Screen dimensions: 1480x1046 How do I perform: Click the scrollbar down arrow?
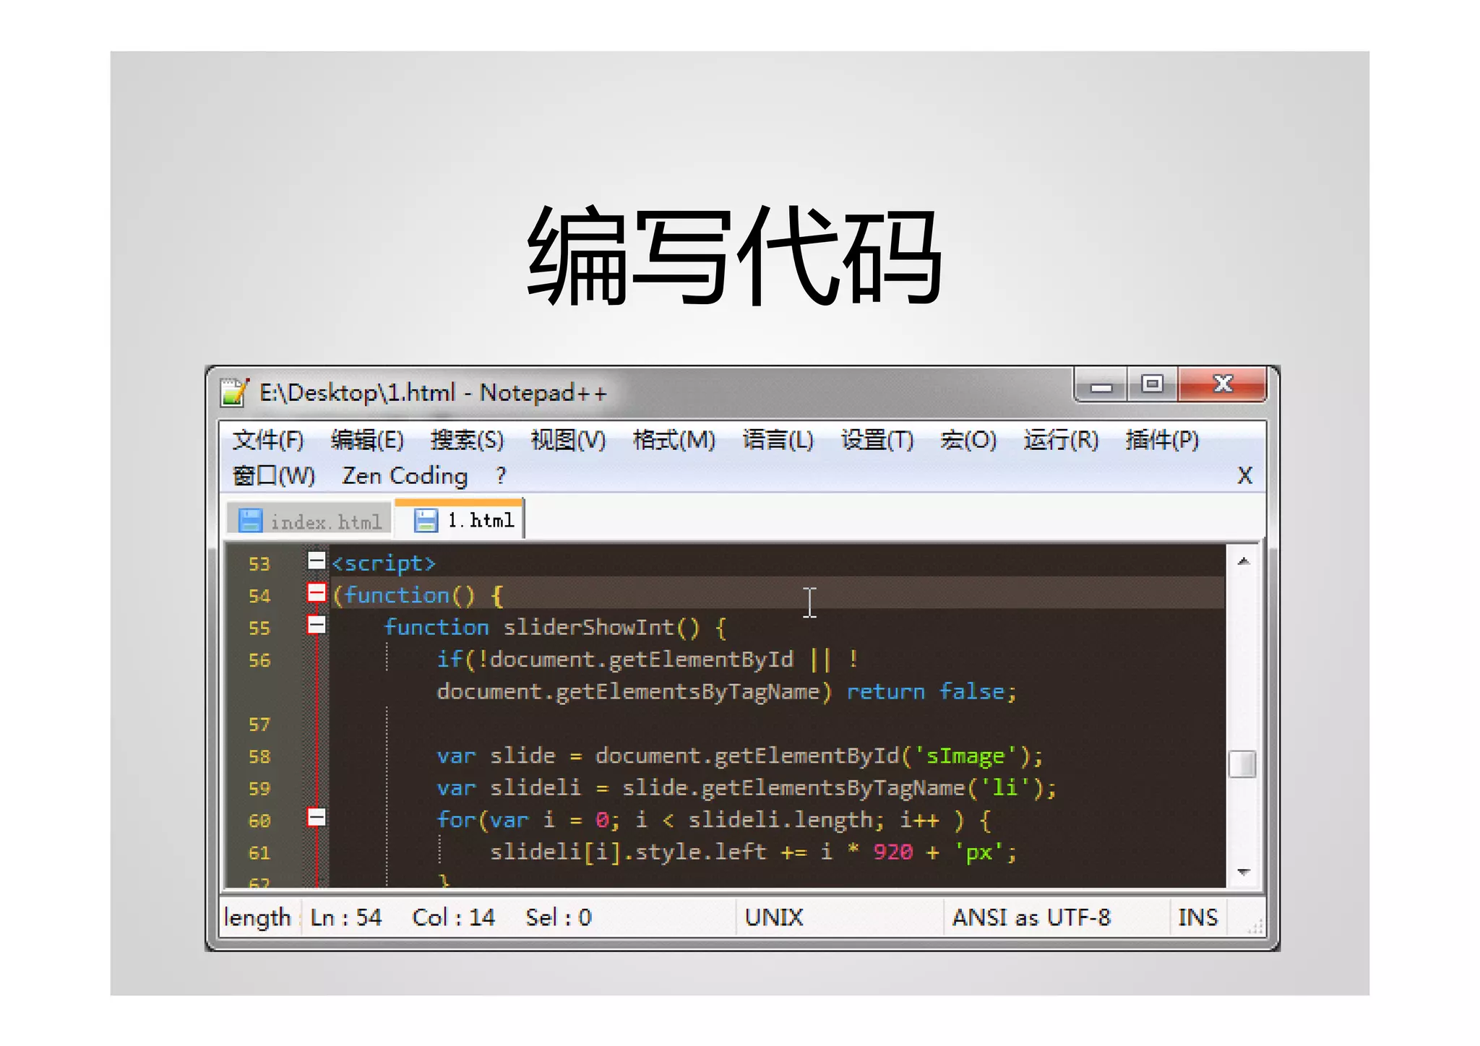pos(1244,872)
